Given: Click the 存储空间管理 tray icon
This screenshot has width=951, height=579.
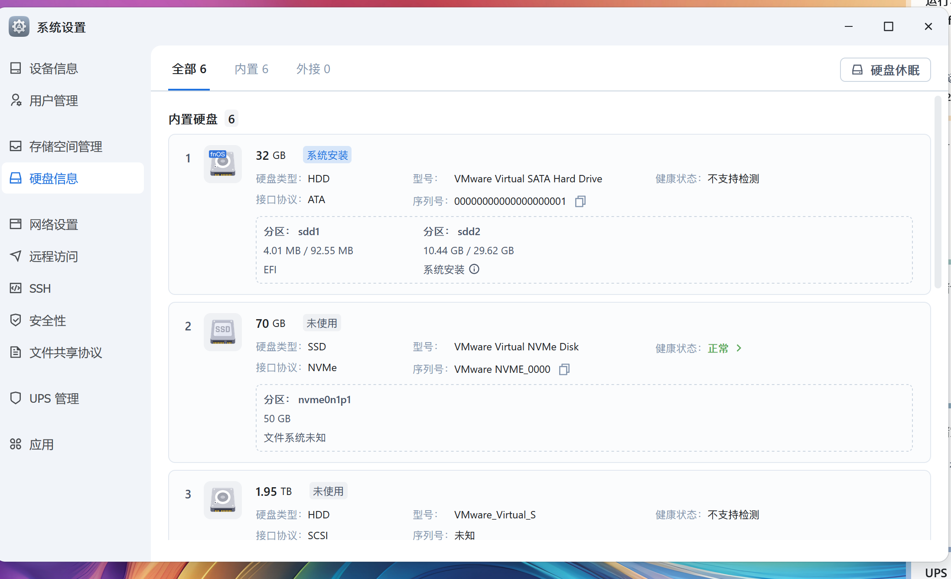Looking at the screenshot, I should [16, 146].
